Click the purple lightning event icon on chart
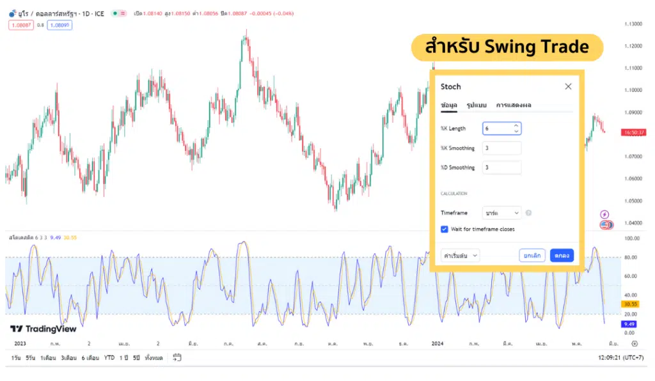The width and height of the screenshot is (655, 381). tap(604, 215)
